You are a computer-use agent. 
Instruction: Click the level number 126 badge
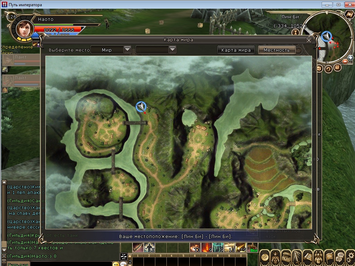tap(11, 17)
